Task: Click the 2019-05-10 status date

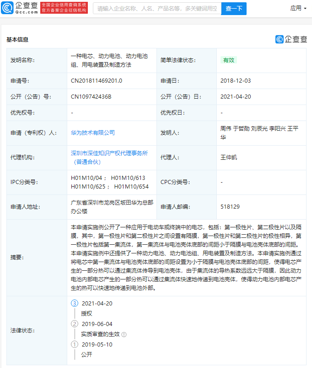Action: coord(97,345)
